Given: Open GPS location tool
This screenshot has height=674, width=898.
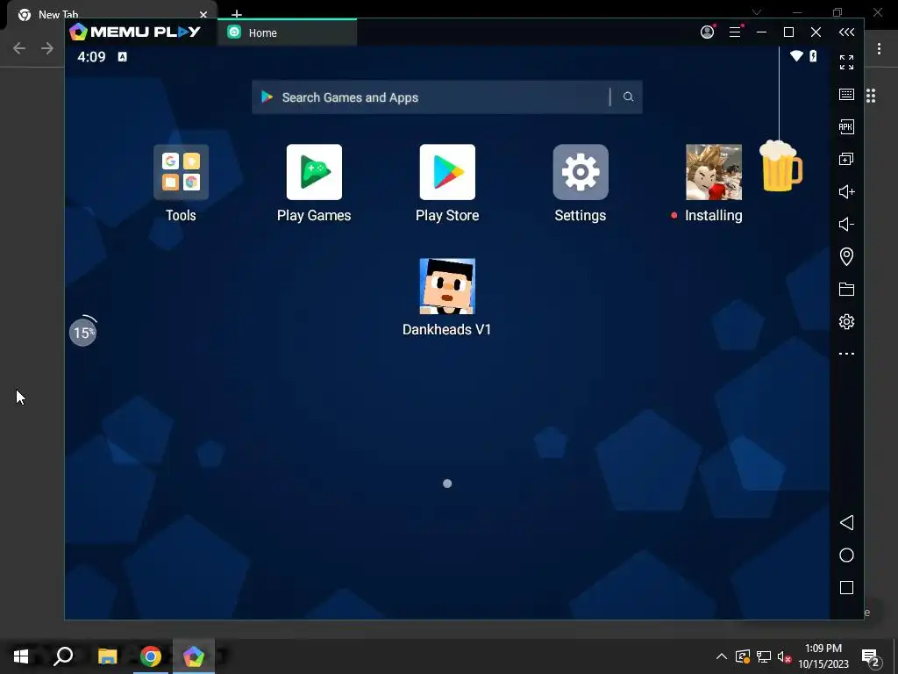Looking at the screenshot, I should point(846,256).
